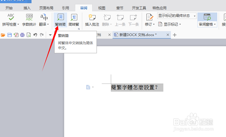Click the export to PDF icon
The height and width of the screenshot is (137, 226).
pyautogui.click(x=16, y=35)
